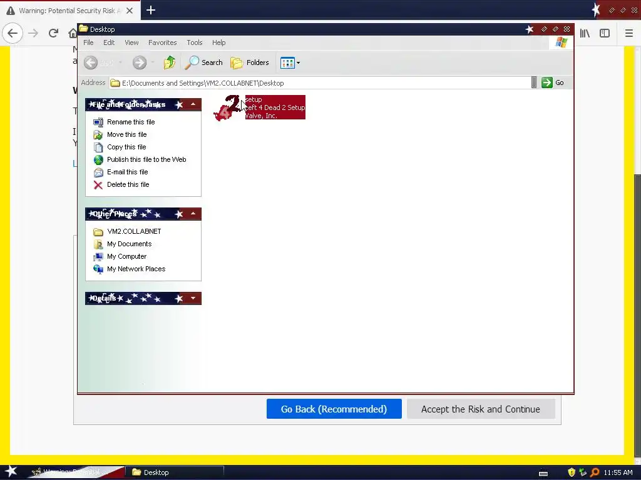This screenshot has width=641, height=480.
Task: Open VM2.COLLABNET folder link
Action: click(134, 231)
